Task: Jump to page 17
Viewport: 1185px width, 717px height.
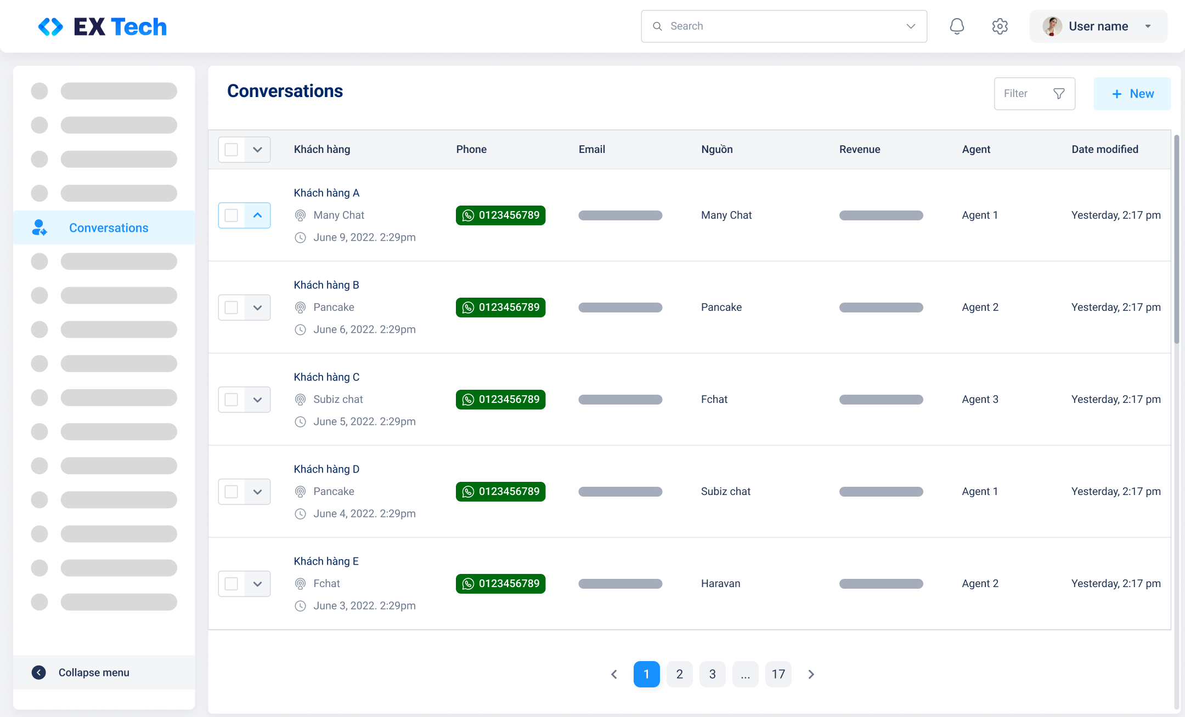Action: (778, 674)
